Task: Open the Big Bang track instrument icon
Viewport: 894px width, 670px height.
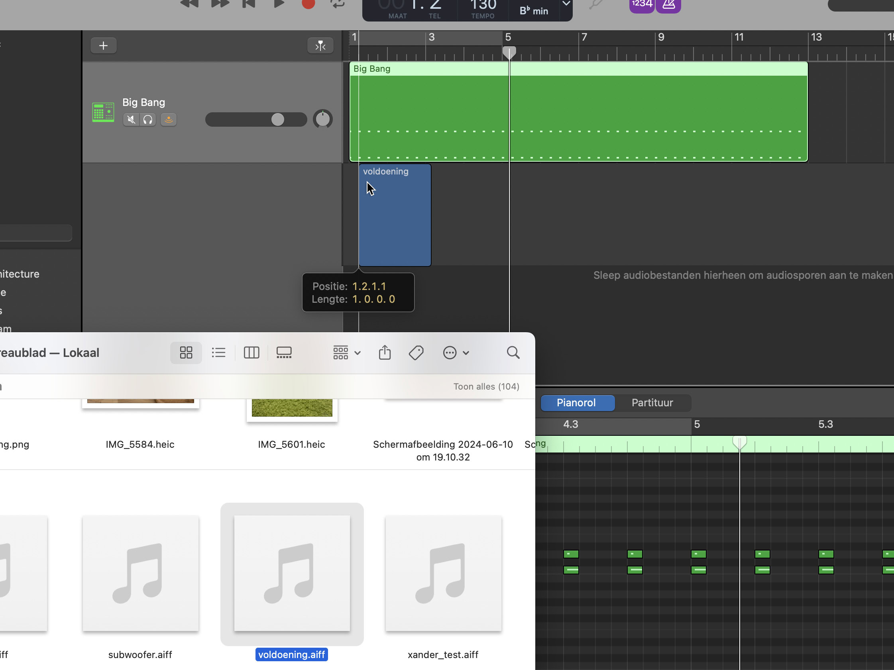Action: point(103,112)
